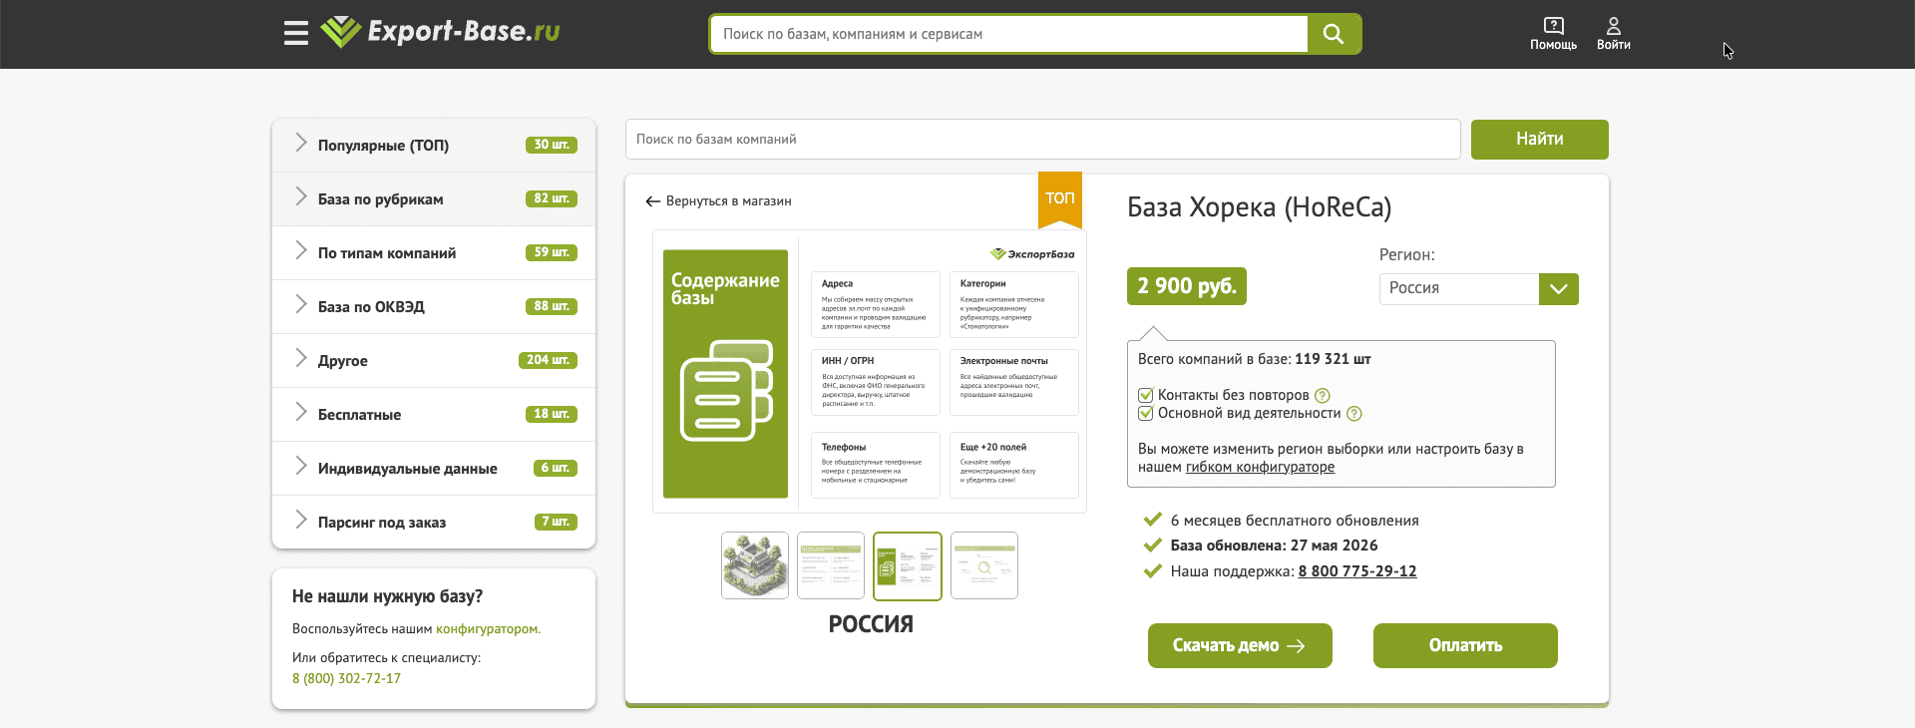
Task: Click the Export-Base.ru logo
Action: point(440,32)
